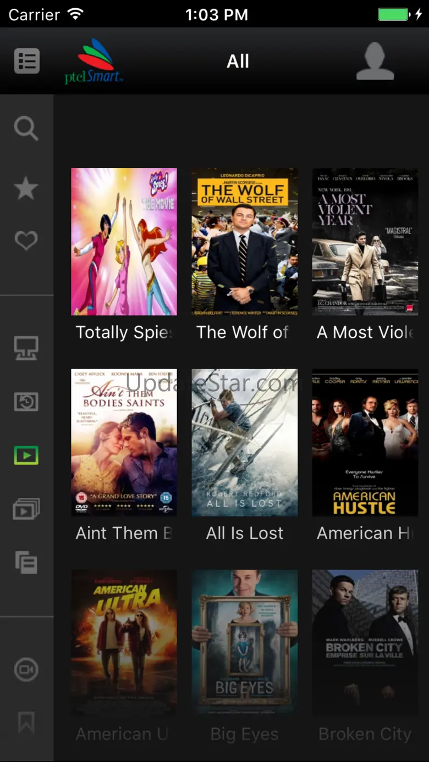Select the 'The Wolf of' title text
This screenshot has width=429, height=762.
(243, 332)
